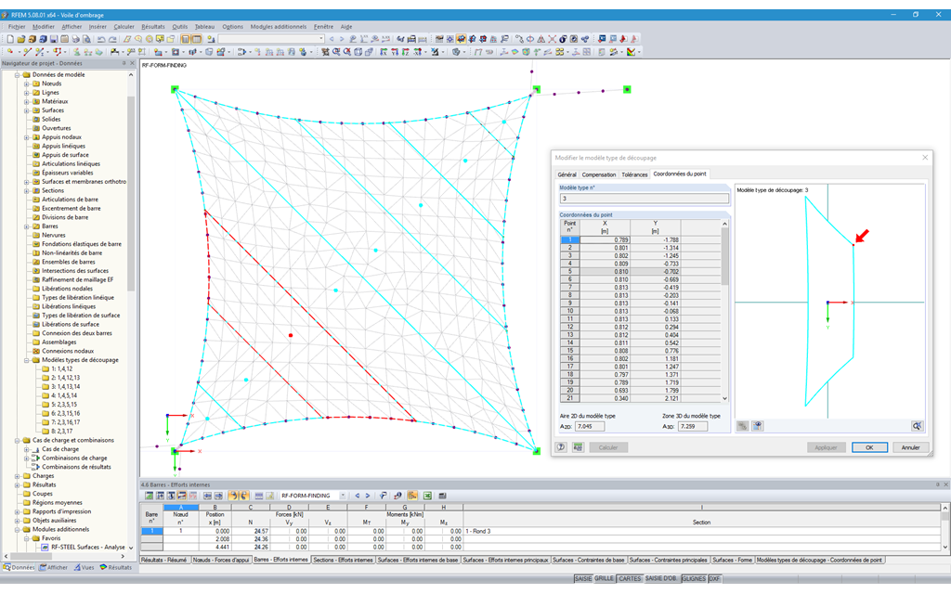Toggle GRILLE in the status bar

tap(605, 577)
